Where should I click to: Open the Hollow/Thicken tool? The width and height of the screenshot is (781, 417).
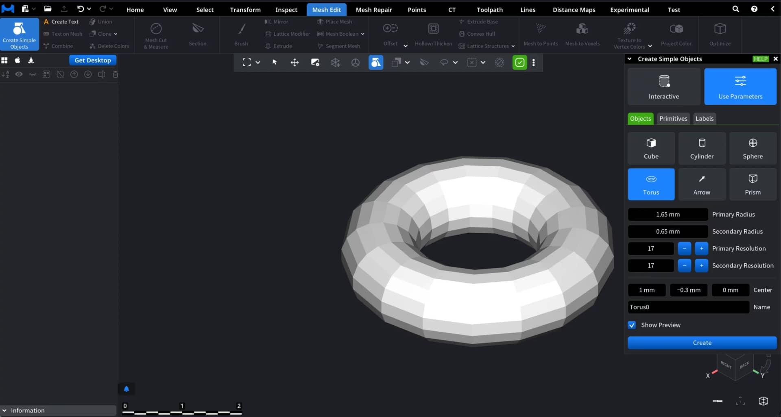point(433,35)
